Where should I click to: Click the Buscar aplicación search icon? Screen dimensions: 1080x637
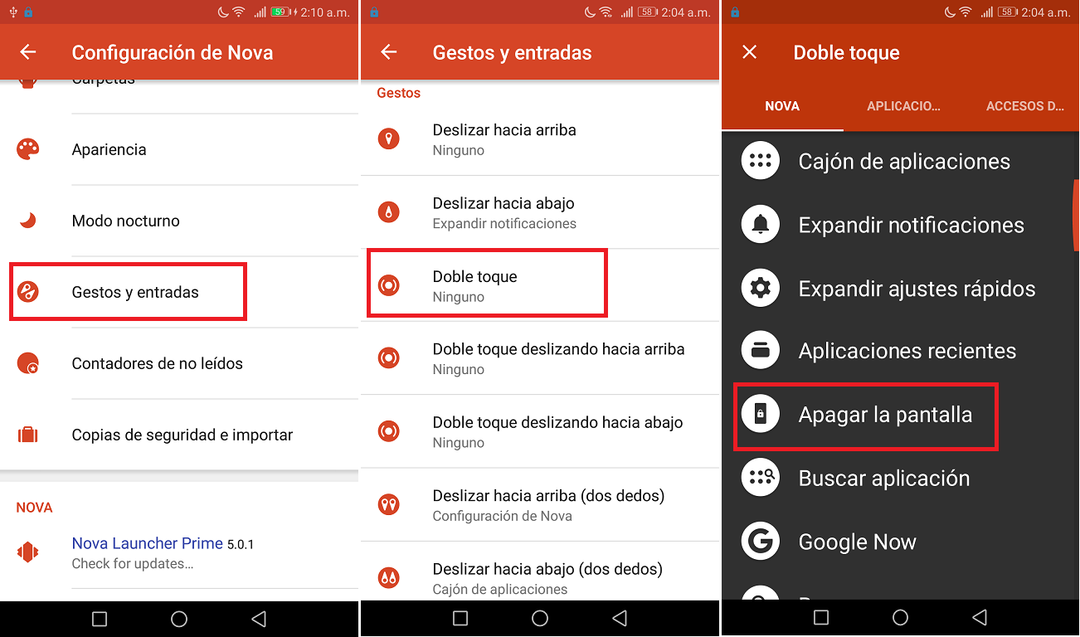pyautogui.click(x=760, y=478)
